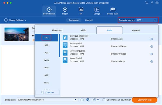Click Bitrate : 320kbps text
Image resolution: width=162 pixels, height=105 pixels.
pos(119,46)
